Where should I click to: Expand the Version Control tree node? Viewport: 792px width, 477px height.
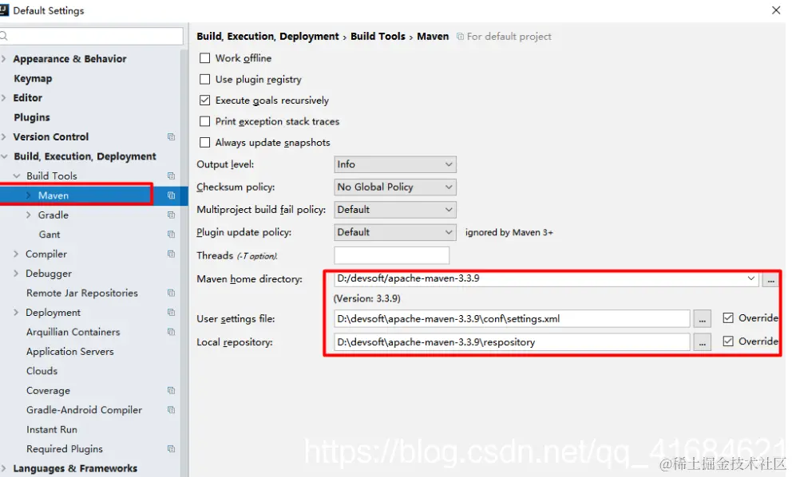click(x=3, y=136)
